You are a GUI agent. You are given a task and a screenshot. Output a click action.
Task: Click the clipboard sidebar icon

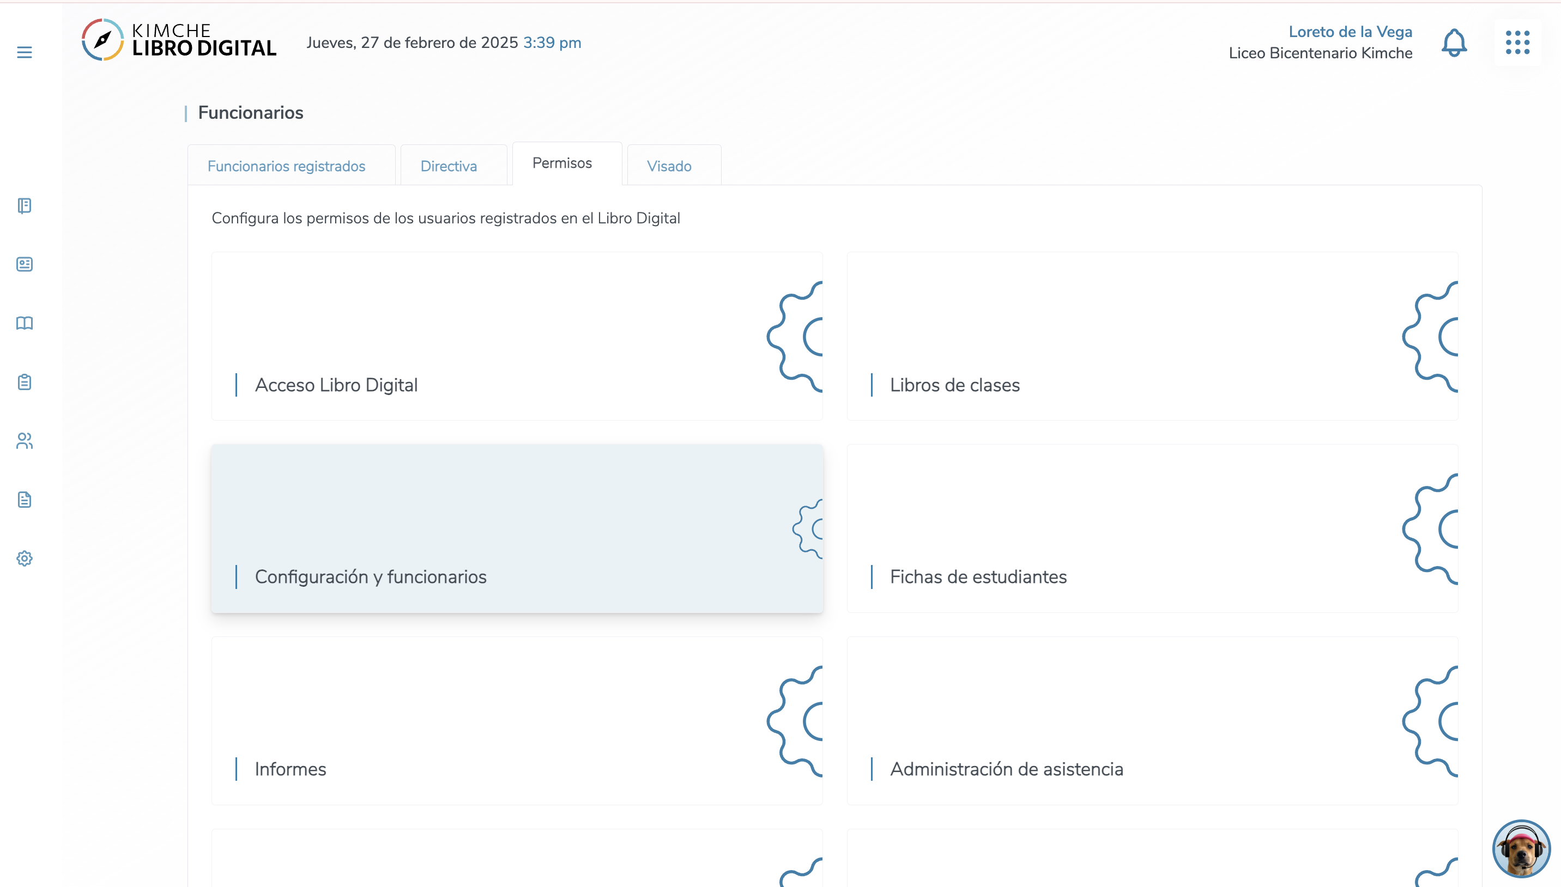(x=25, y=382)
